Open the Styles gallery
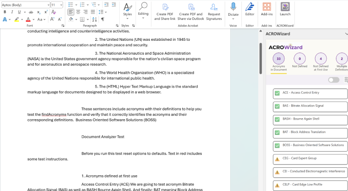 coord(128,11)
